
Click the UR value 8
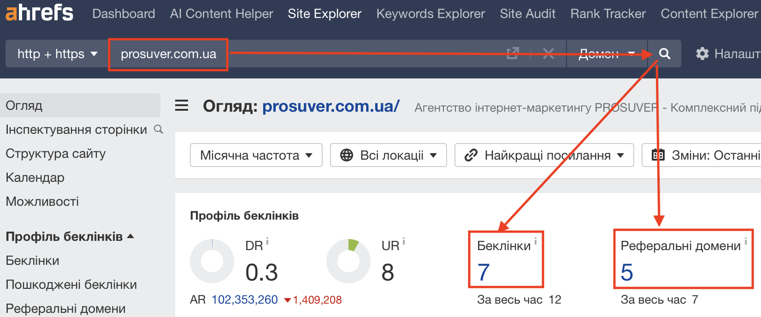[388, 272]
